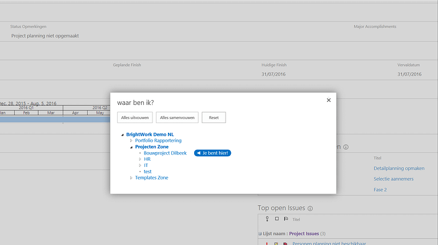Image resolution: width=438 pixels, height=245 pixels.
Task: Click the Huidige Finish date 31/07/2016
Action: (274, 74)
